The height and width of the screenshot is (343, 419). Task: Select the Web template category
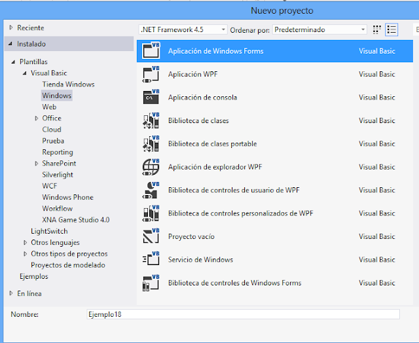(x=49, y=107)
